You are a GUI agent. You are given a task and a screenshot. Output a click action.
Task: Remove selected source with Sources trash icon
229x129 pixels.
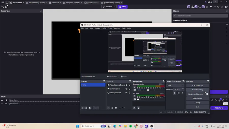(112, 108)
